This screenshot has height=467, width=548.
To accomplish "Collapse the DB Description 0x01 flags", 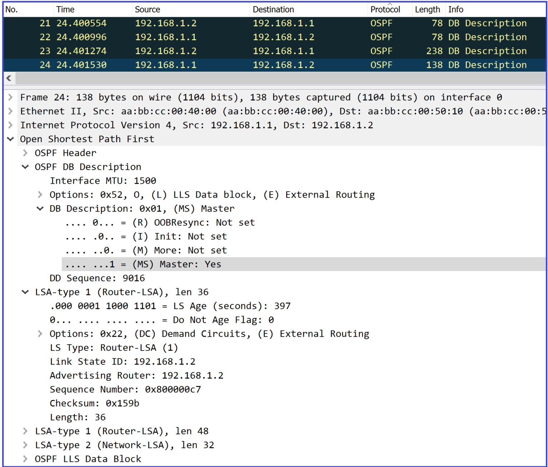I will coord(40,208).
